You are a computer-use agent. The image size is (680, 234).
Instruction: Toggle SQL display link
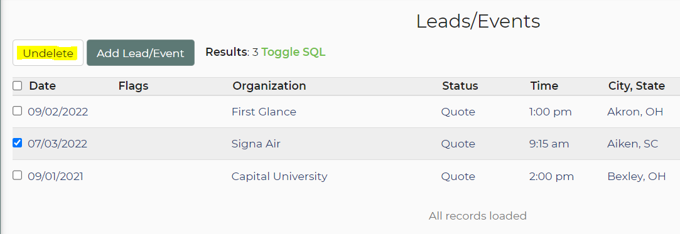pyautogui.click(x=293, y=52)
